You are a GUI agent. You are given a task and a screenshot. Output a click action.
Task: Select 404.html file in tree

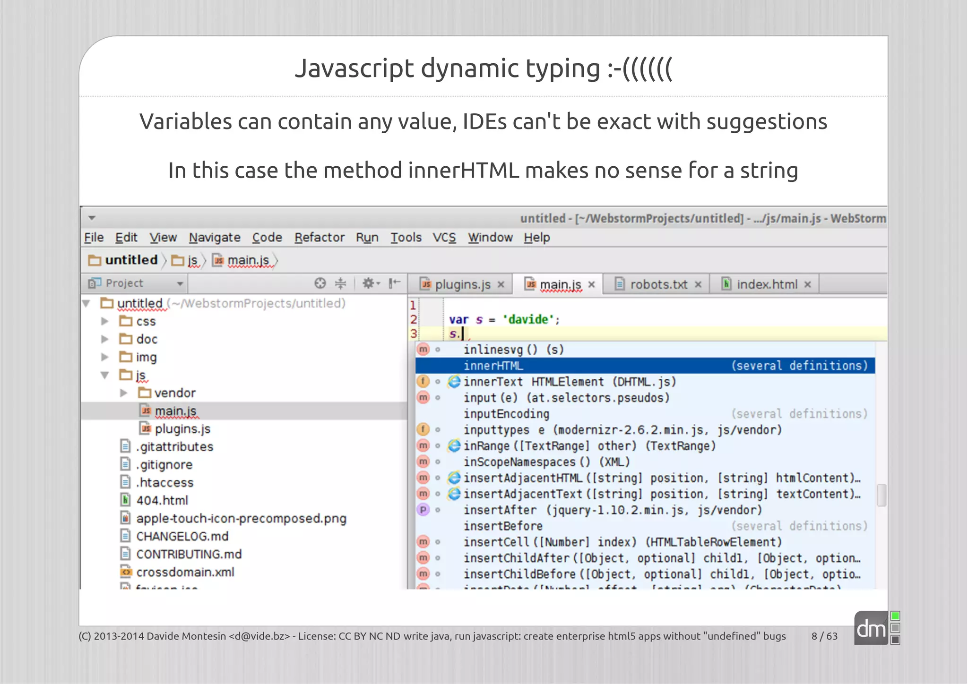[154, 500]
